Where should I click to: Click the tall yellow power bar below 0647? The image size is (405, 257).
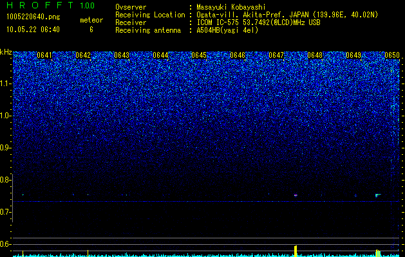pos(296,251)
